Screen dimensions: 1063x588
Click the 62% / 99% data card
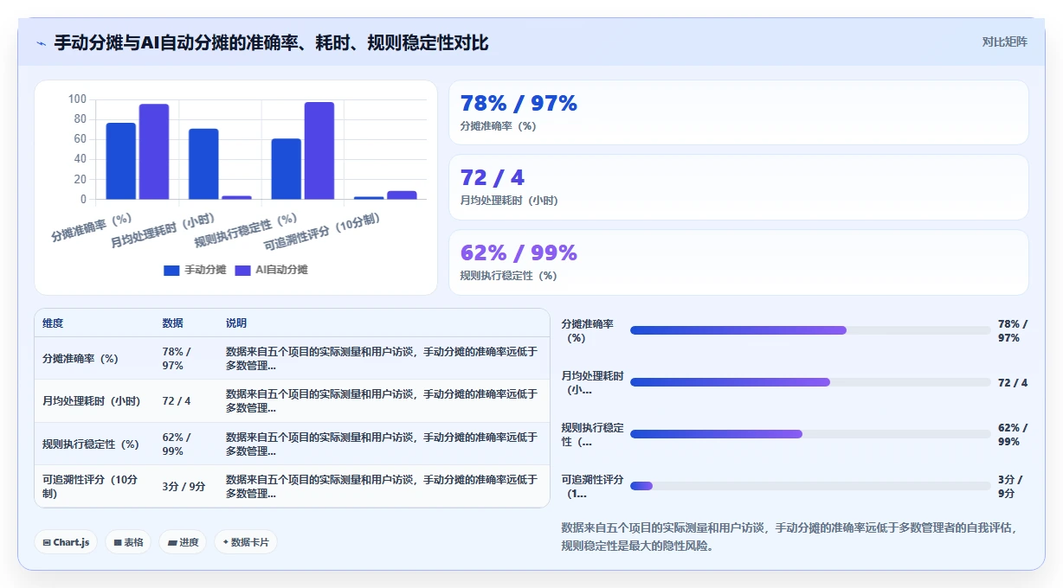coord(738,262)
